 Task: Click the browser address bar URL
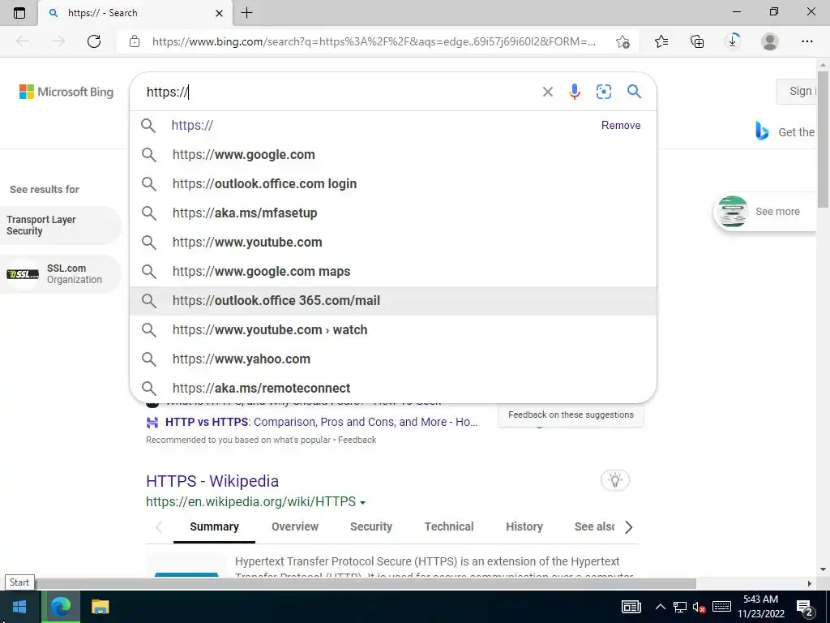pos(374,41)
